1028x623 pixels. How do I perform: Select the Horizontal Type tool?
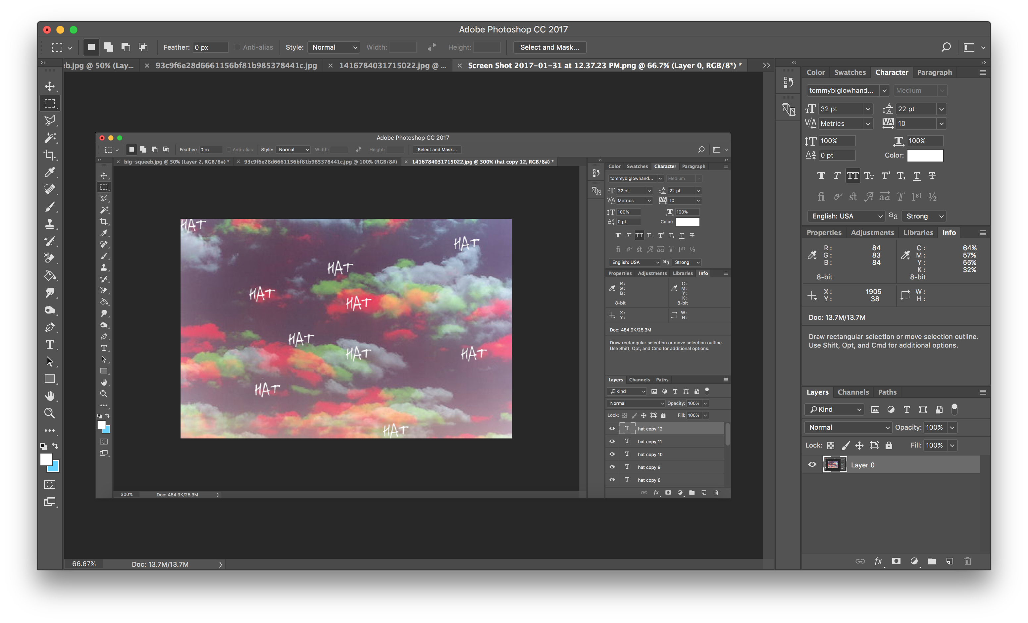click(50, 345)
